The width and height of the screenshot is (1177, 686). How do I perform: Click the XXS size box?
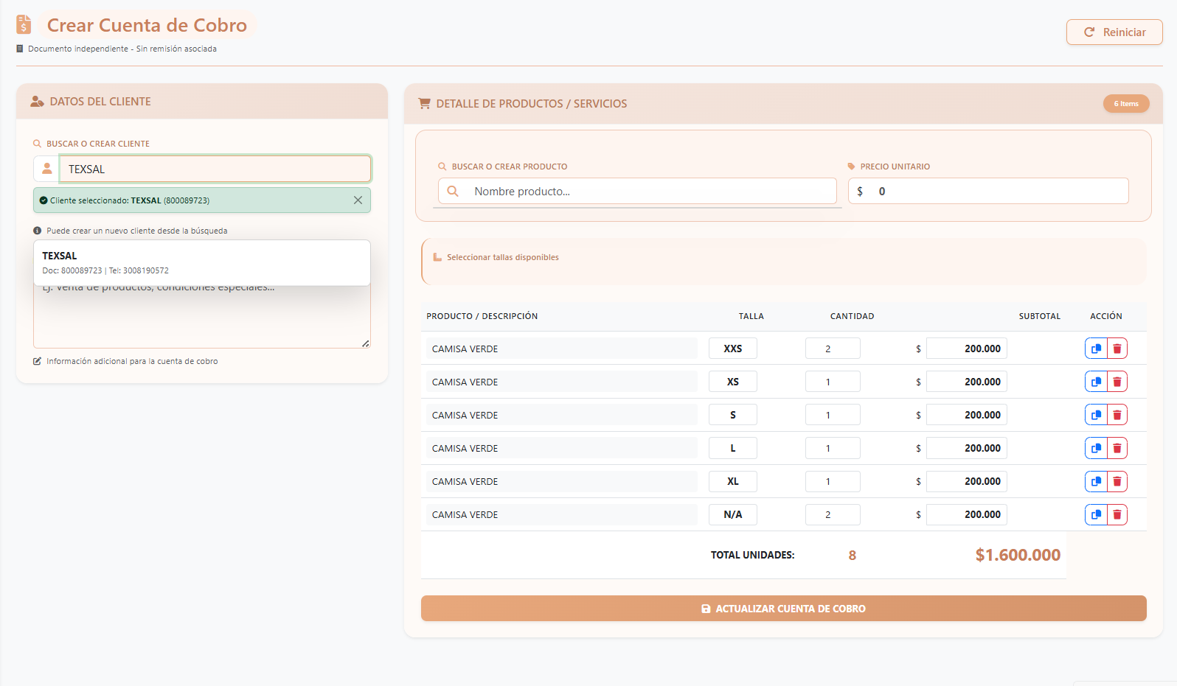tap(733, 349)
